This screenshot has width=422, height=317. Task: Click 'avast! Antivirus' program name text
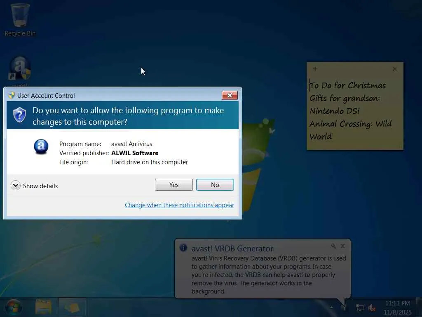pyautogui.click(x=131, y=144)
